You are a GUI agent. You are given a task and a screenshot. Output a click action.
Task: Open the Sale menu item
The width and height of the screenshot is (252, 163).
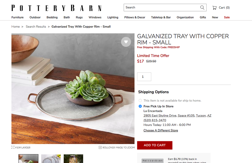(x=227, y=17)
